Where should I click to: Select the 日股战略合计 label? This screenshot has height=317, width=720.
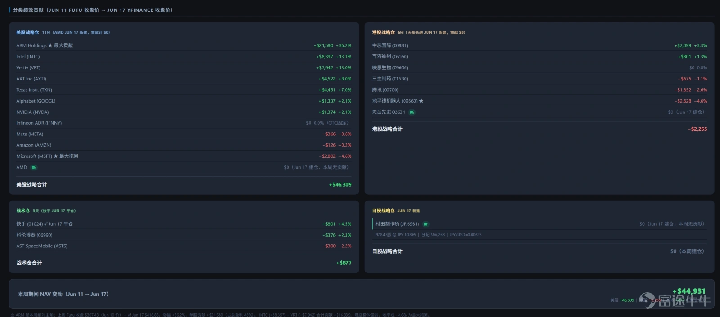coord(387,251)
